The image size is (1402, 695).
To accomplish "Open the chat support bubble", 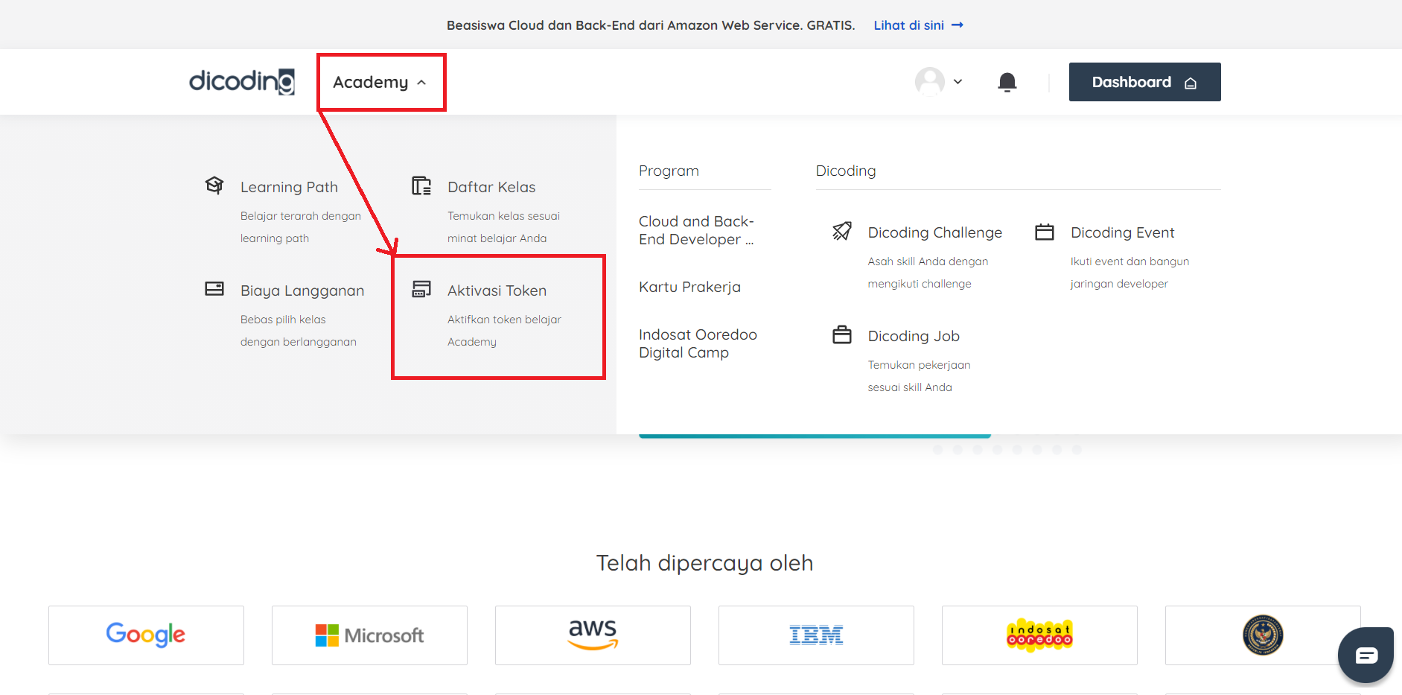I will (x=1366, y=655).
